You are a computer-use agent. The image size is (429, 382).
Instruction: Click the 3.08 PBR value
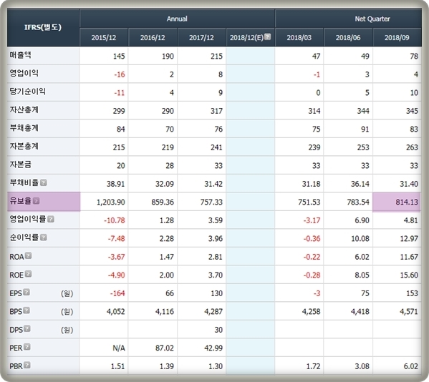point(362,366)
